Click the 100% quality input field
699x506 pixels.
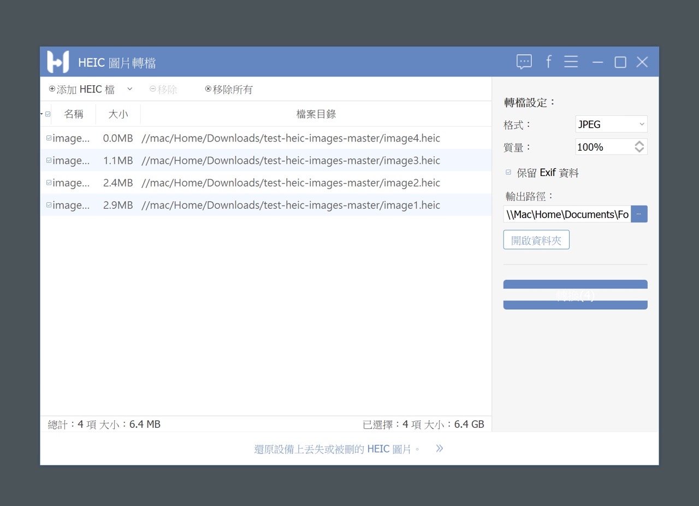(x=604, y=146)
